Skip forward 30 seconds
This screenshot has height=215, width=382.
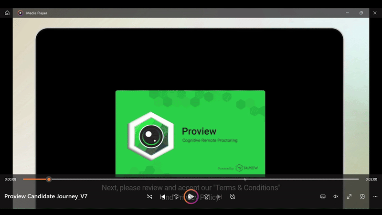click(206, 196)
